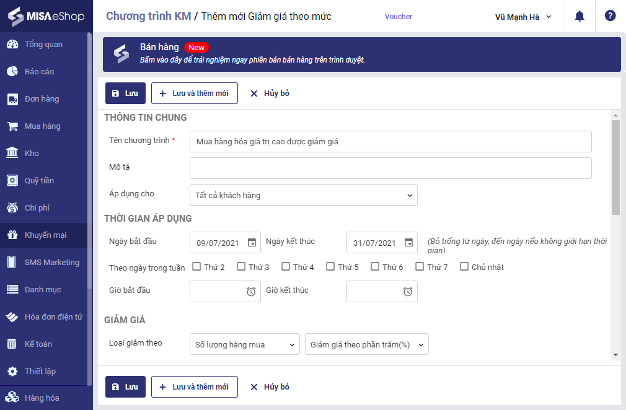Click the top Hủy bỏ button
The image size is (626, 410).
[x=270, y=94]
